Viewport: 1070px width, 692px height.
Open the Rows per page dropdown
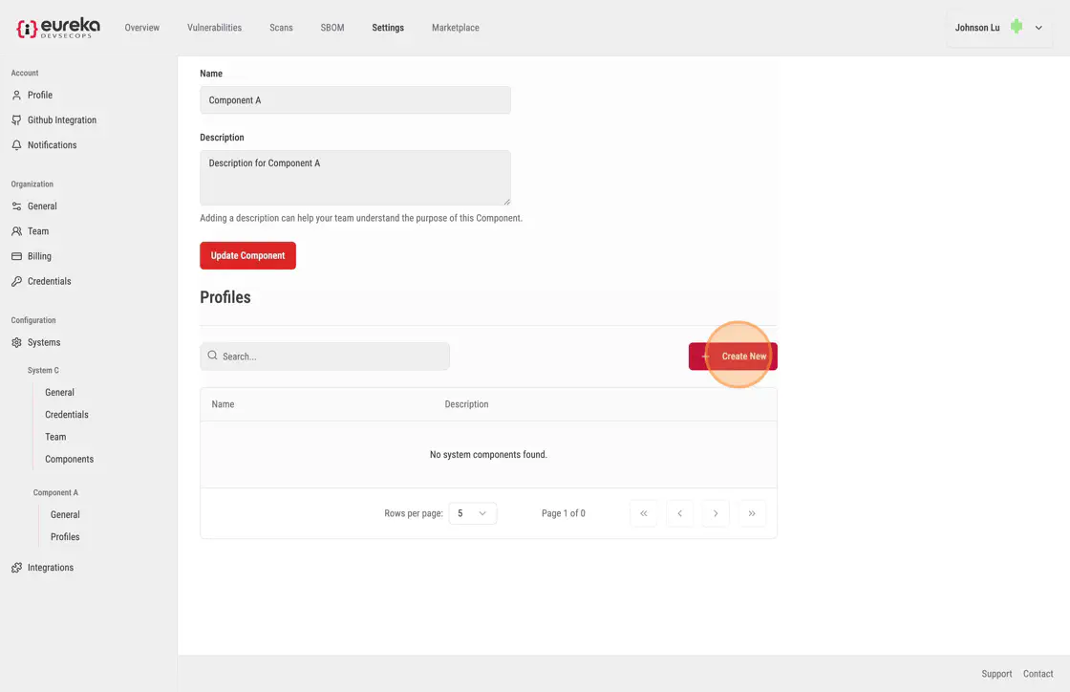click(x=472, y=513)
